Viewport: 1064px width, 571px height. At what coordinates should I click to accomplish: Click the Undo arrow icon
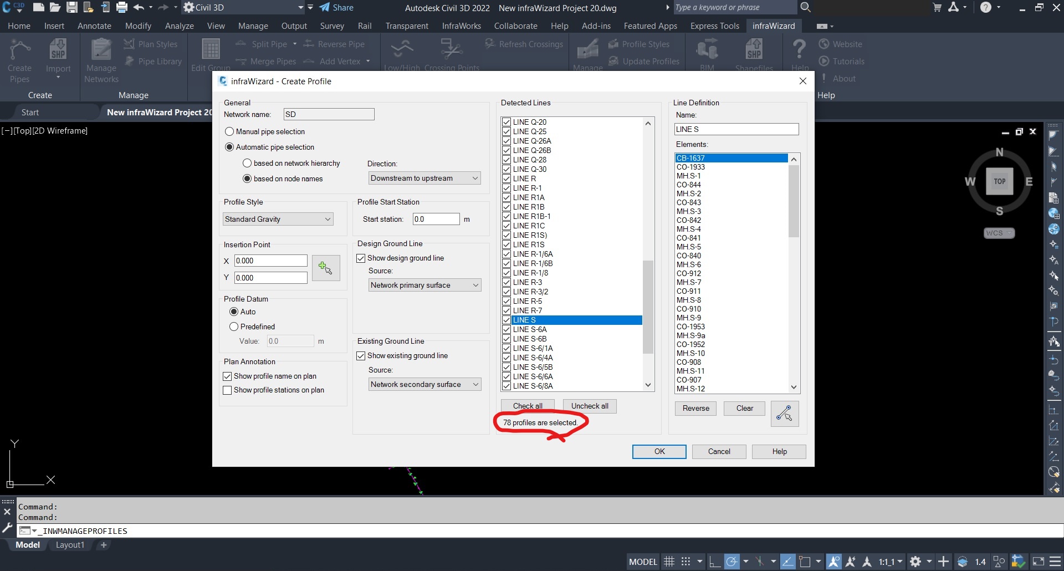139,7
